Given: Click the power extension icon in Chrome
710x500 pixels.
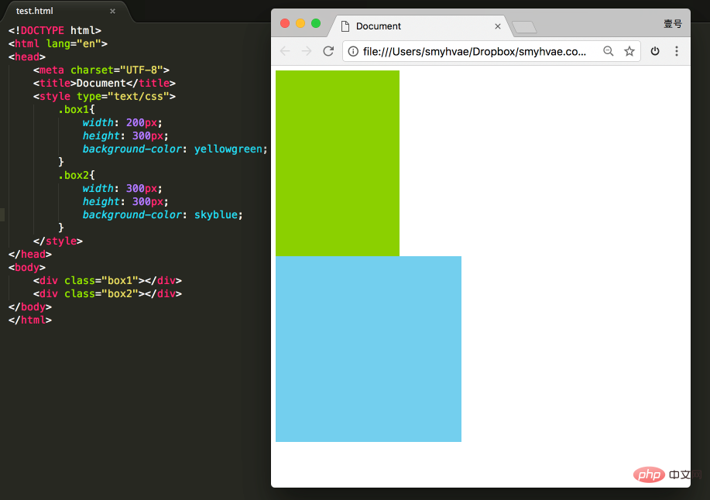Looking at the screenshot, I should (x=655, y=51).
